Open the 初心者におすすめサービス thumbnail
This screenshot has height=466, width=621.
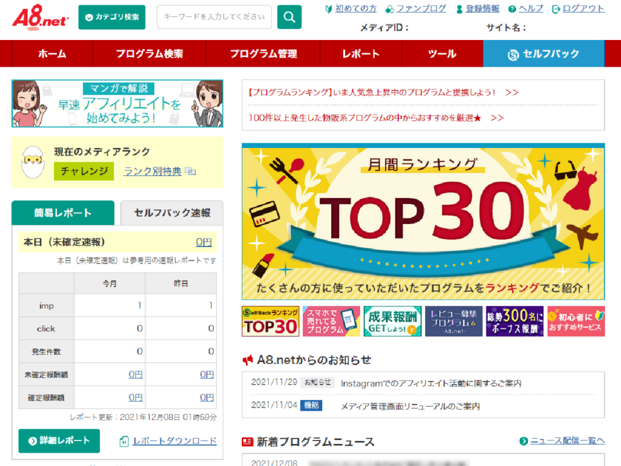[x=576, y=321]
